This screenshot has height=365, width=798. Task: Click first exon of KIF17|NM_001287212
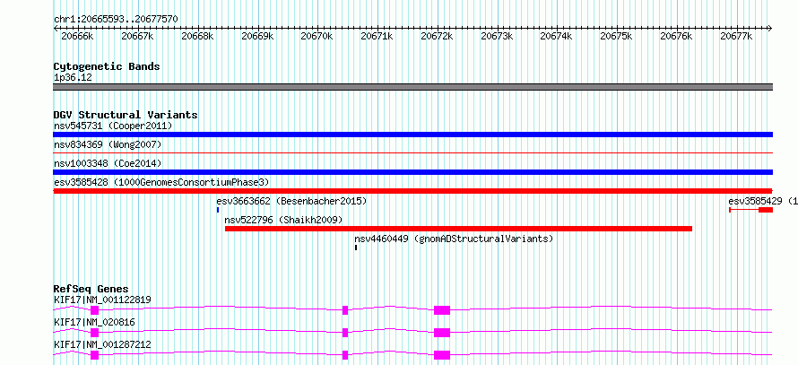[x=94, y=355]
